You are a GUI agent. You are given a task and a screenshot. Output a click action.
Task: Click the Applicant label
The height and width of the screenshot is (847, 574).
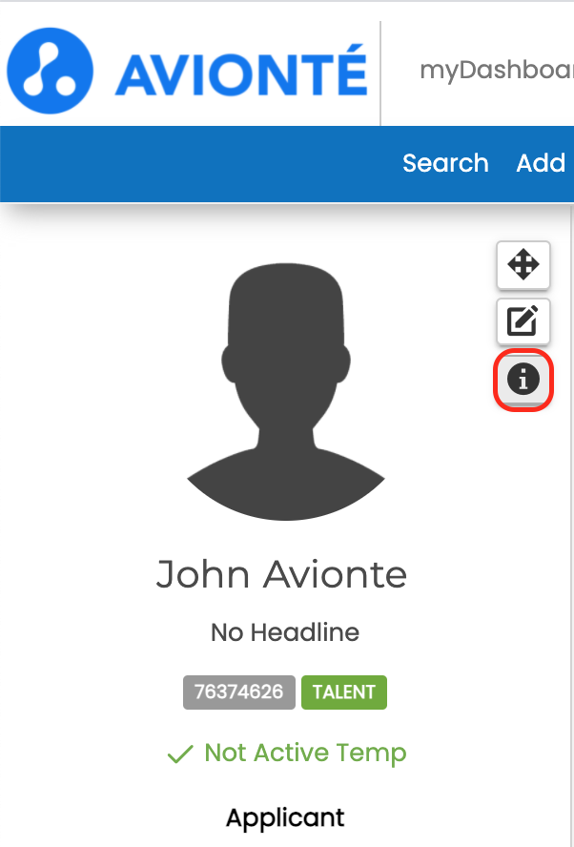(x=285, y=817)
